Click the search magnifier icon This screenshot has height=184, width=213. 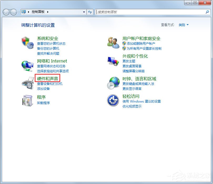(207, 12)
